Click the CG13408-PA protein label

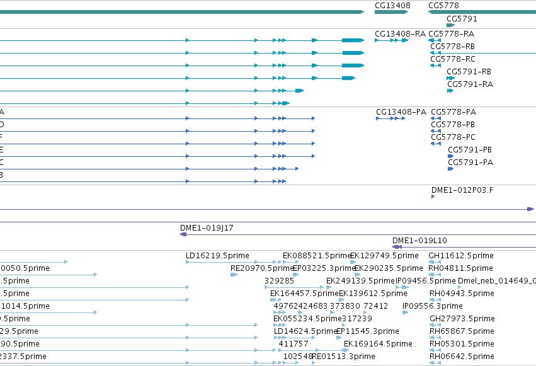pyautogui.click(x=401, y=112)
